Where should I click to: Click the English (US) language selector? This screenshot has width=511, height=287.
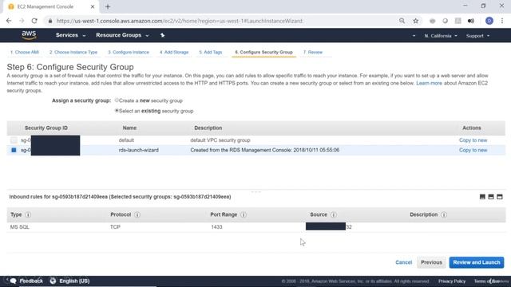click(x=74, y=281)
